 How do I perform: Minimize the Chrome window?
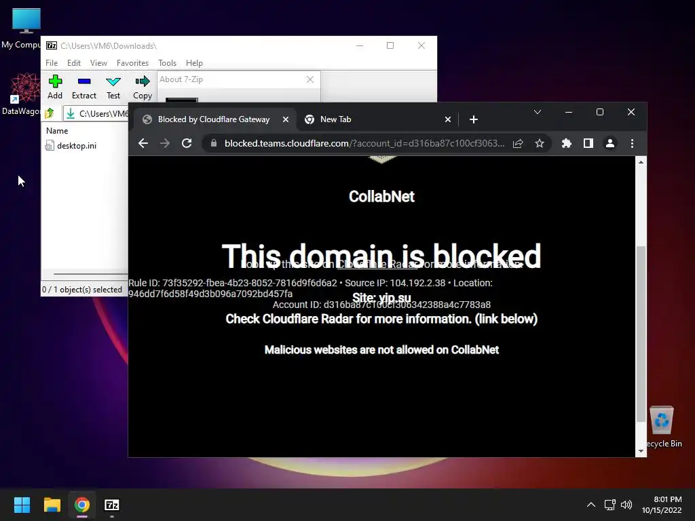pos(569,112)
